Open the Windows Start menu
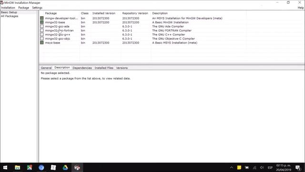The image size is (305, 172). click(x=5, y=168)
